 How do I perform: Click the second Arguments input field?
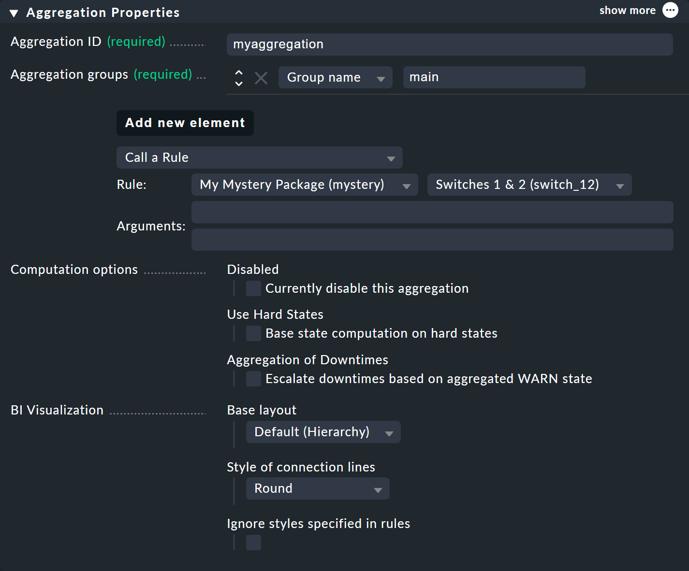pos(432,240)
